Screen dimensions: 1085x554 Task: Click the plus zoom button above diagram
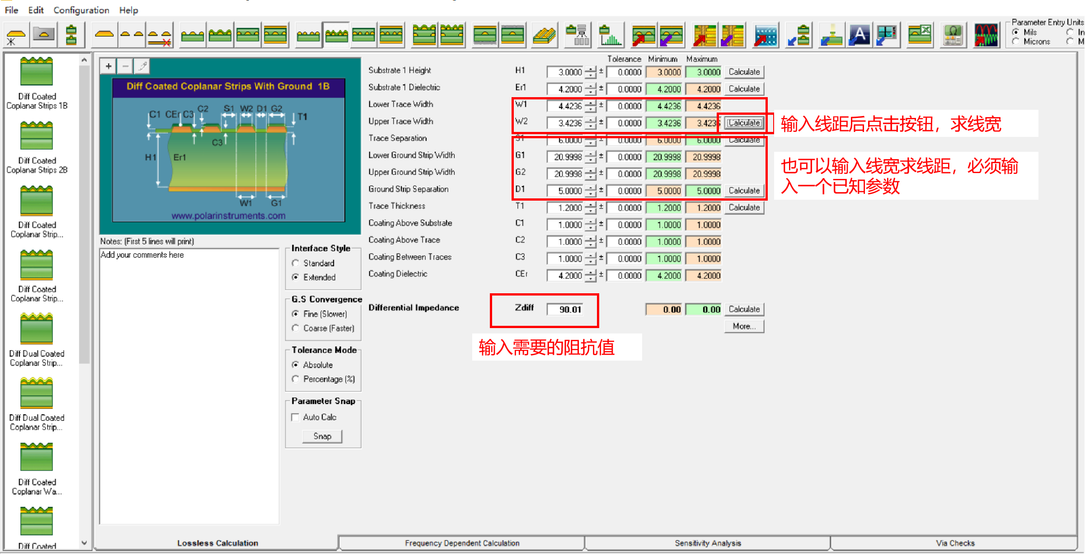(x=108, y=66)
